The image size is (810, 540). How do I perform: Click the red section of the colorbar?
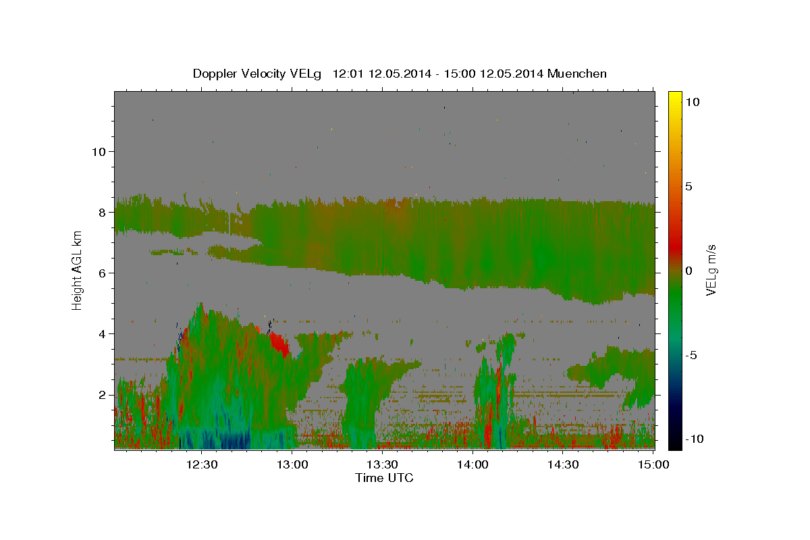click(674, 246)
